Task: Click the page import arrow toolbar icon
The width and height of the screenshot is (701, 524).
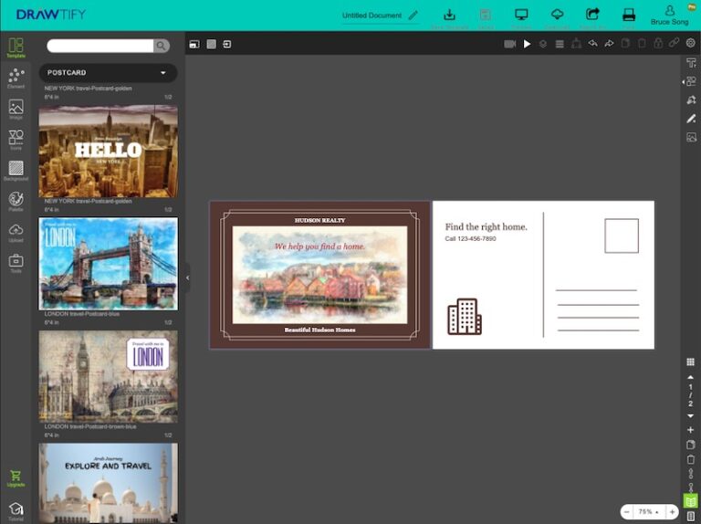Action: [227, 44]
